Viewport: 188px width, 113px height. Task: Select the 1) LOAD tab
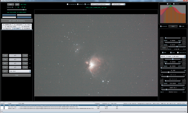click(16, 29)
